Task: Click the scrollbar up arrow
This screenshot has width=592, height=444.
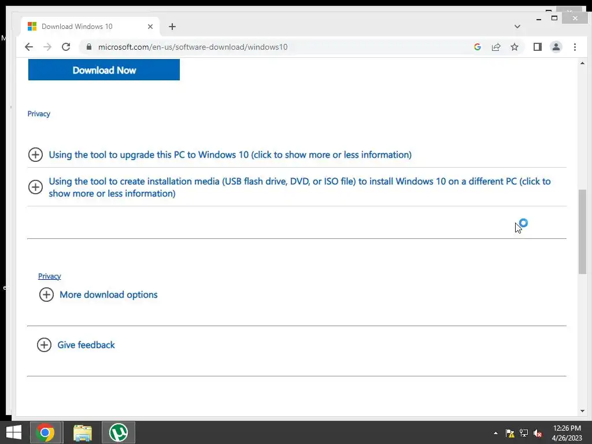Action: [582, 63]
